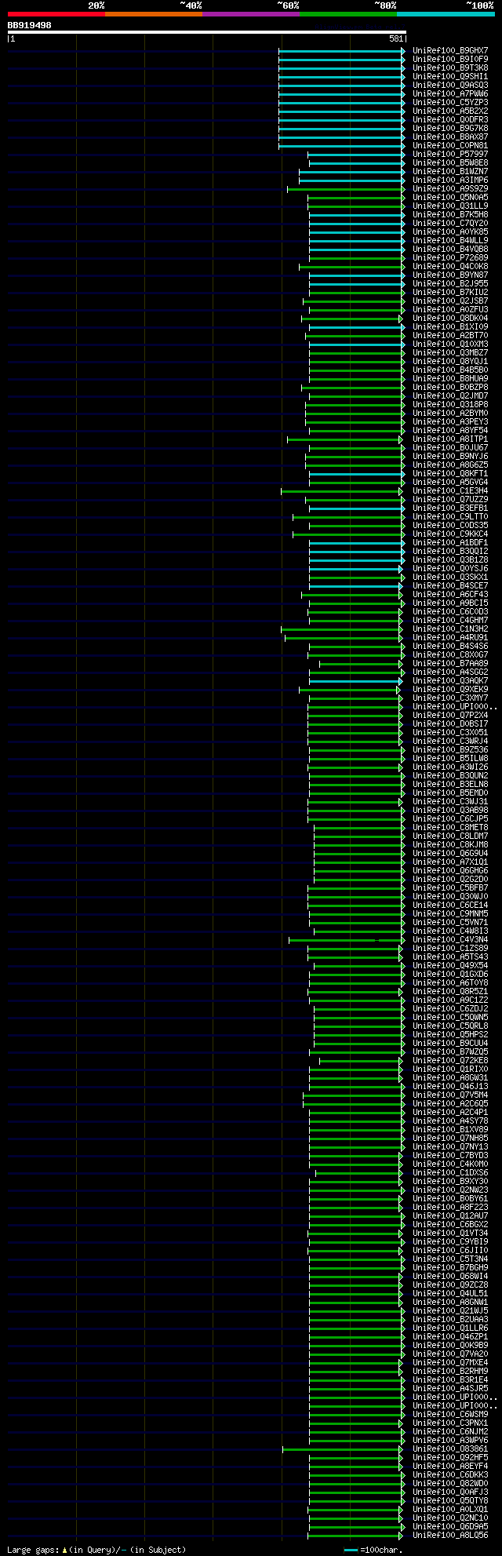Click the label UniRef100_C6WSM9
Image resolution: width=502 pixels, height=1556 pixels.
pos(450,1414)
